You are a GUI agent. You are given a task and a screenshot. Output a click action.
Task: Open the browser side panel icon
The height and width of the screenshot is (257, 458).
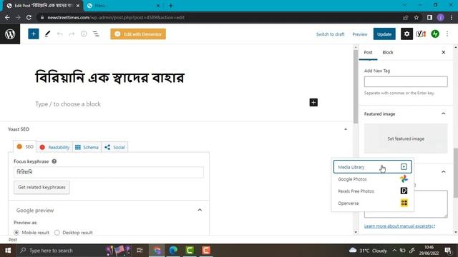[429, 17]
